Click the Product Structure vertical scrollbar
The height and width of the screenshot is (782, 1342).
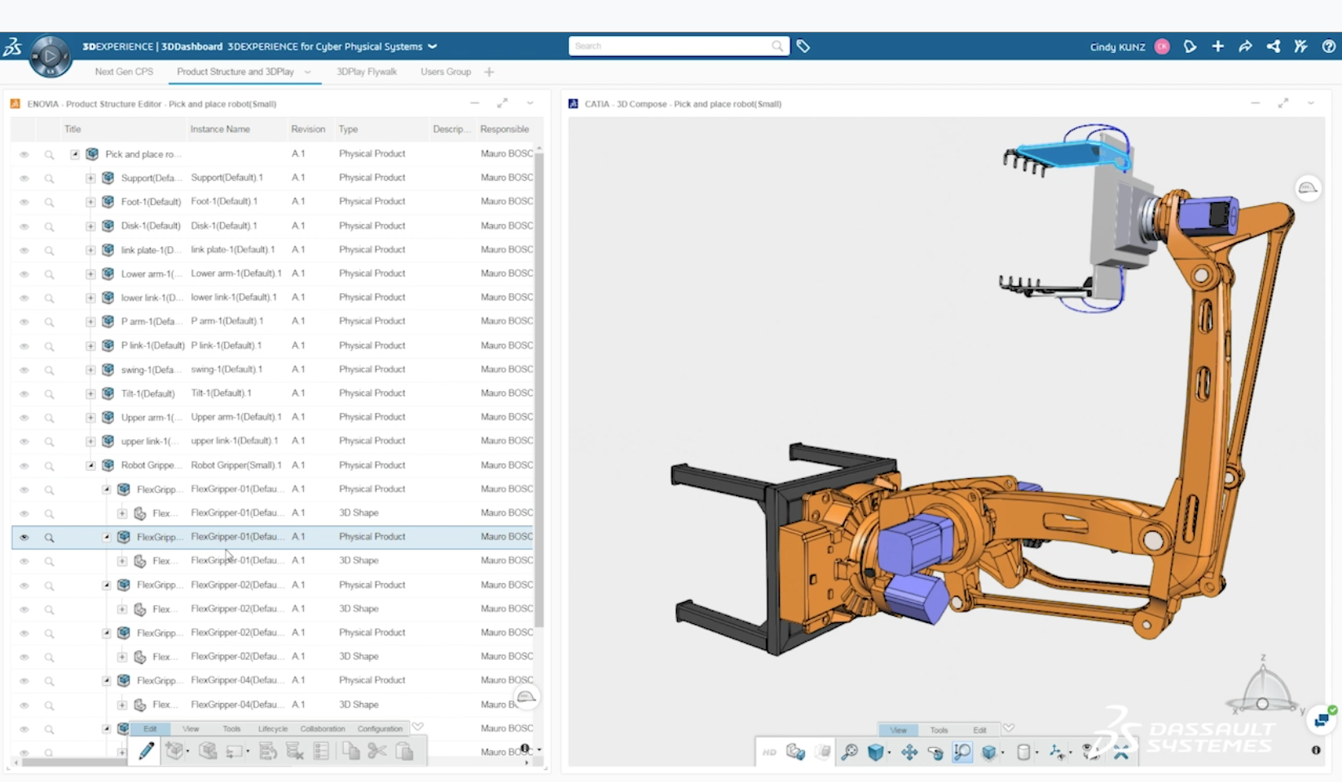point(539,389)
